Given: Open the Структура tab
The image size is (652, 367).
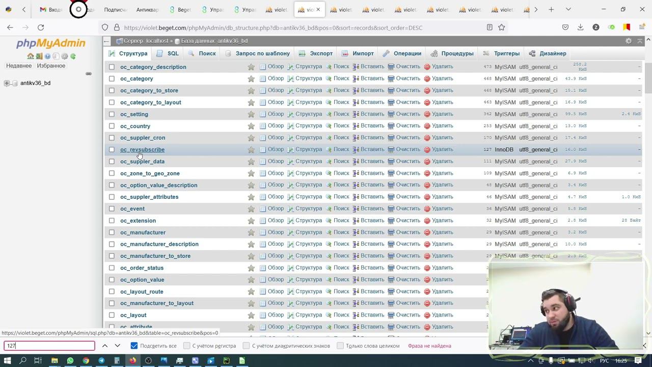Looking at the screenshot, I should 128,53.
